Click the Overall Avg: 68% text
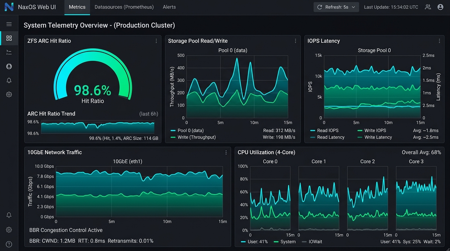 point(422,152)
